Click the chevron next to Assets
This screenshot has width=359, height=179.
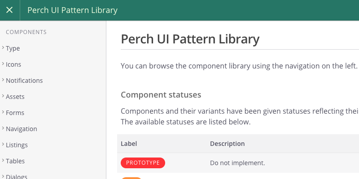tap(3, 96)
